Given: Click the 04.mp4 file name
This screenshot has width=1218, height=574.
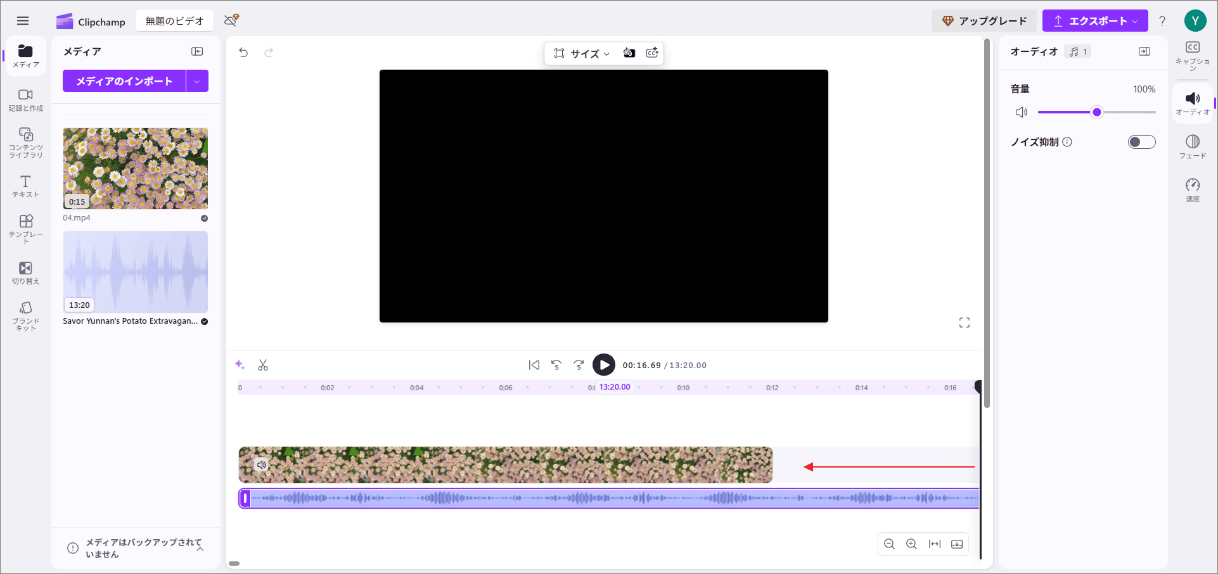Looking at the screenshot, I should pos(77,218).
